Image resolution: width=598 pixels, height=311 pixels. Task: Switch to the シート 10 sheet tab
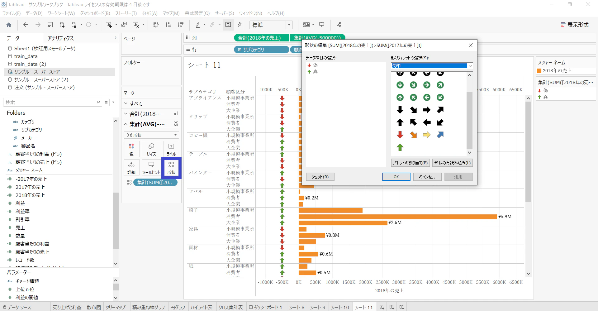[340, 307]
